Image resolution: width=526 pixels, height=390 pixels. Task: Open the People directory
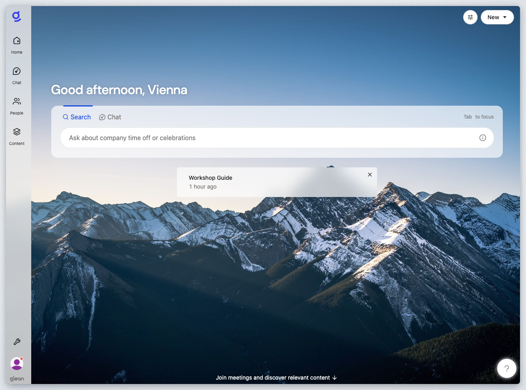(x=17, y=106)
